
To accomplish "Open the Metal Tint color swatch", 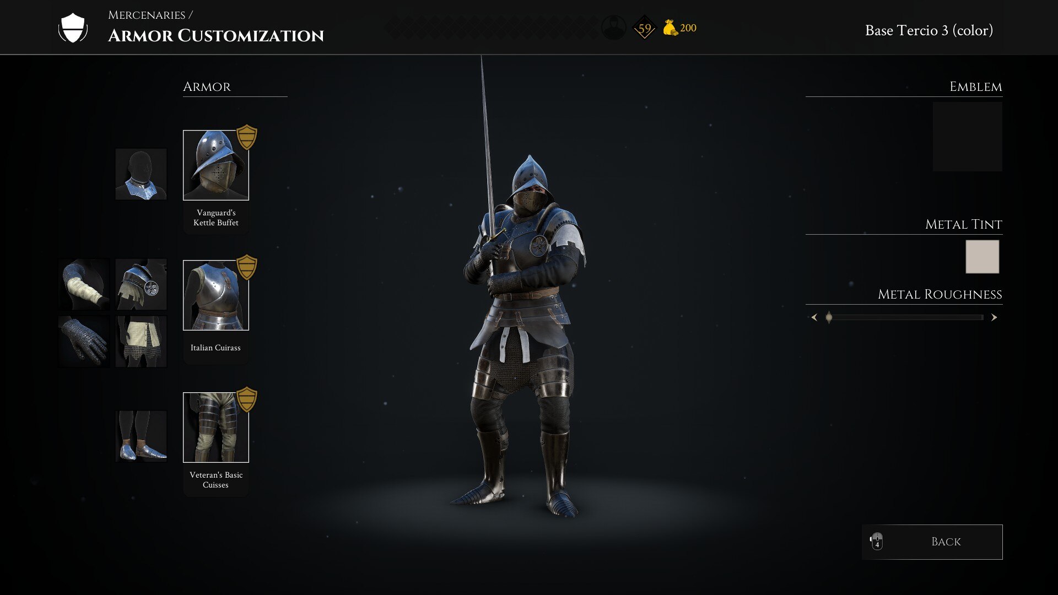I will coord(982,257).
